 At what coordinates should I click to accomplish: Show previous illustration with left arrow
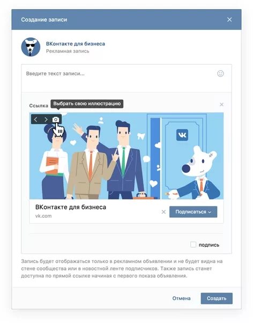36,119
